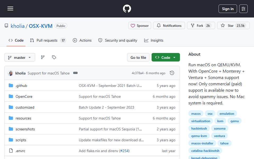Click the Sponsor heart button
Image resolution: width=254 pixels, height=159 pixels.
point(140,26)
